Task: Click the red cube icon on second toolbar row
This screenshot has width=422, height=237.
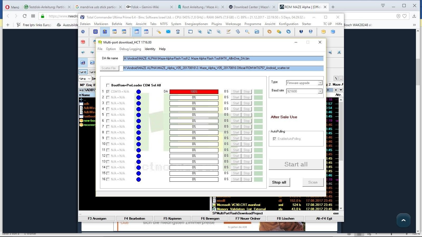Action: click(83, 42)
